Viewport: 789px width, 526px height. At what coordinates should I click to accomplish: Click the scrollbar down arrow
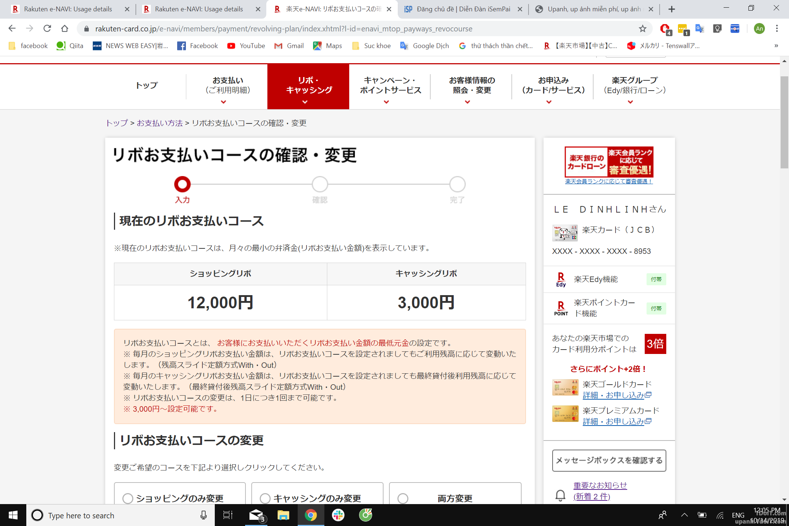point(784,499)
